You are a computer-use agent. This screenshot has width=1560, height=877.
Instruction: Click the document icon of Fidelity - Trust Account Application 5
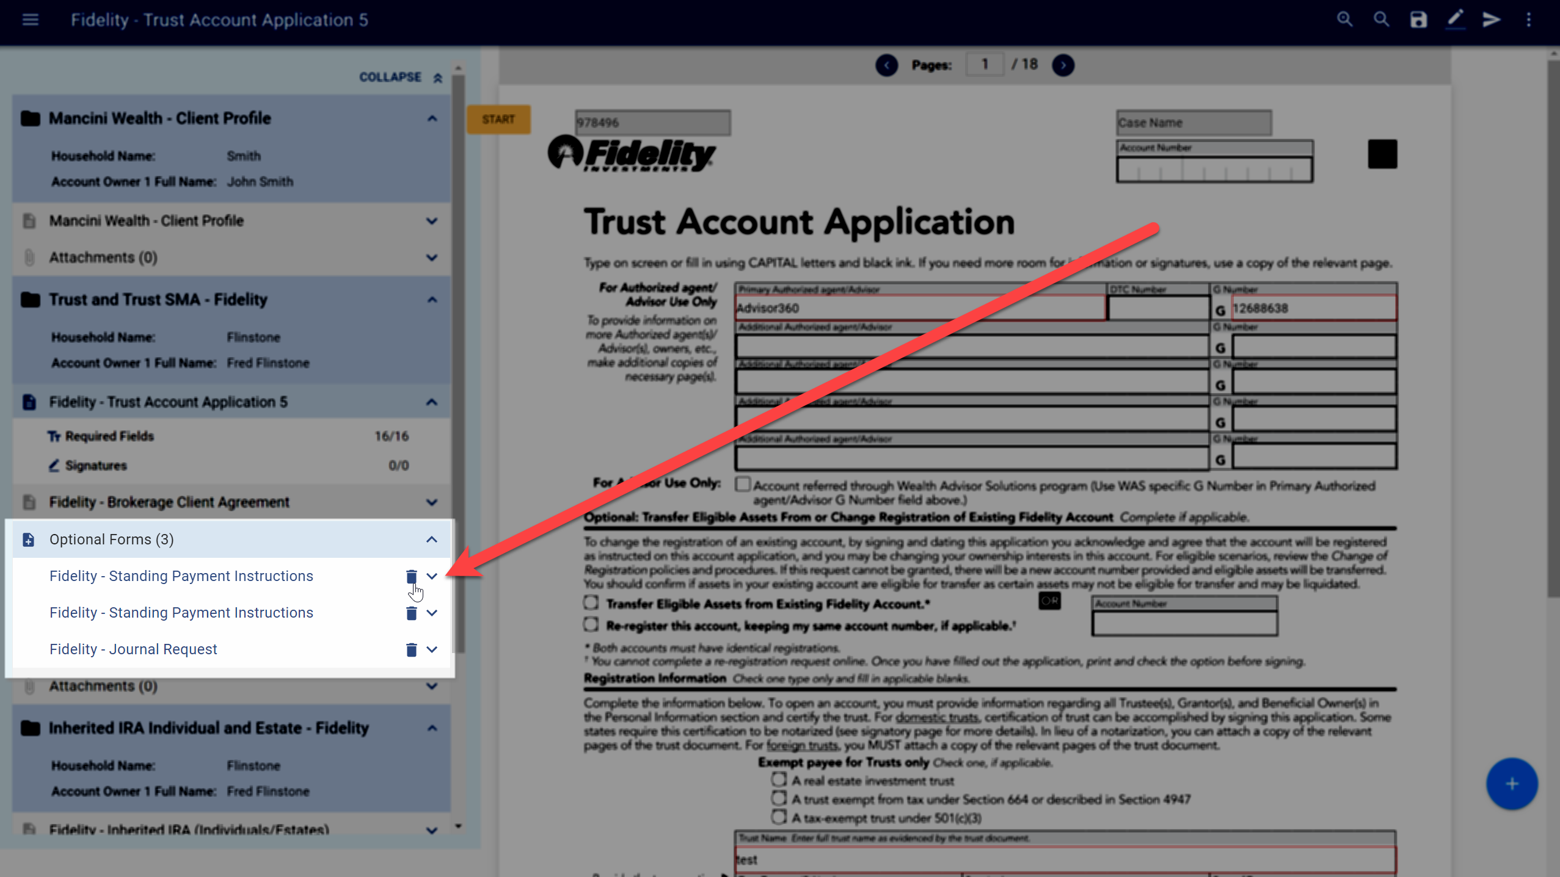coord(29,402)
